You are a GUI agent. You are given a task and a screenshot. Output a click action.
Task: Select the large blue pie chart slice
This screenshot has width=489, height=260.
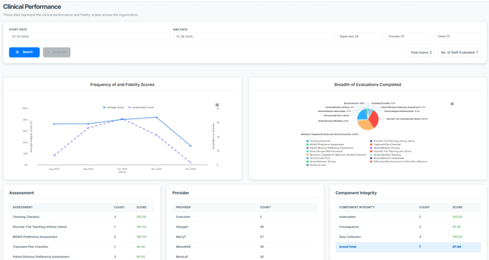[x=362, y=114]
